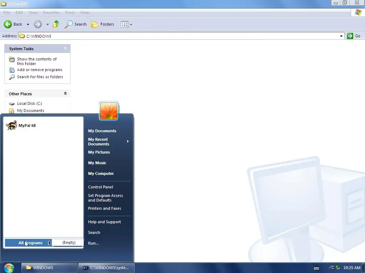Click Search in the Start menu
This screenshot has width=365, height=273.
point(94,232)
